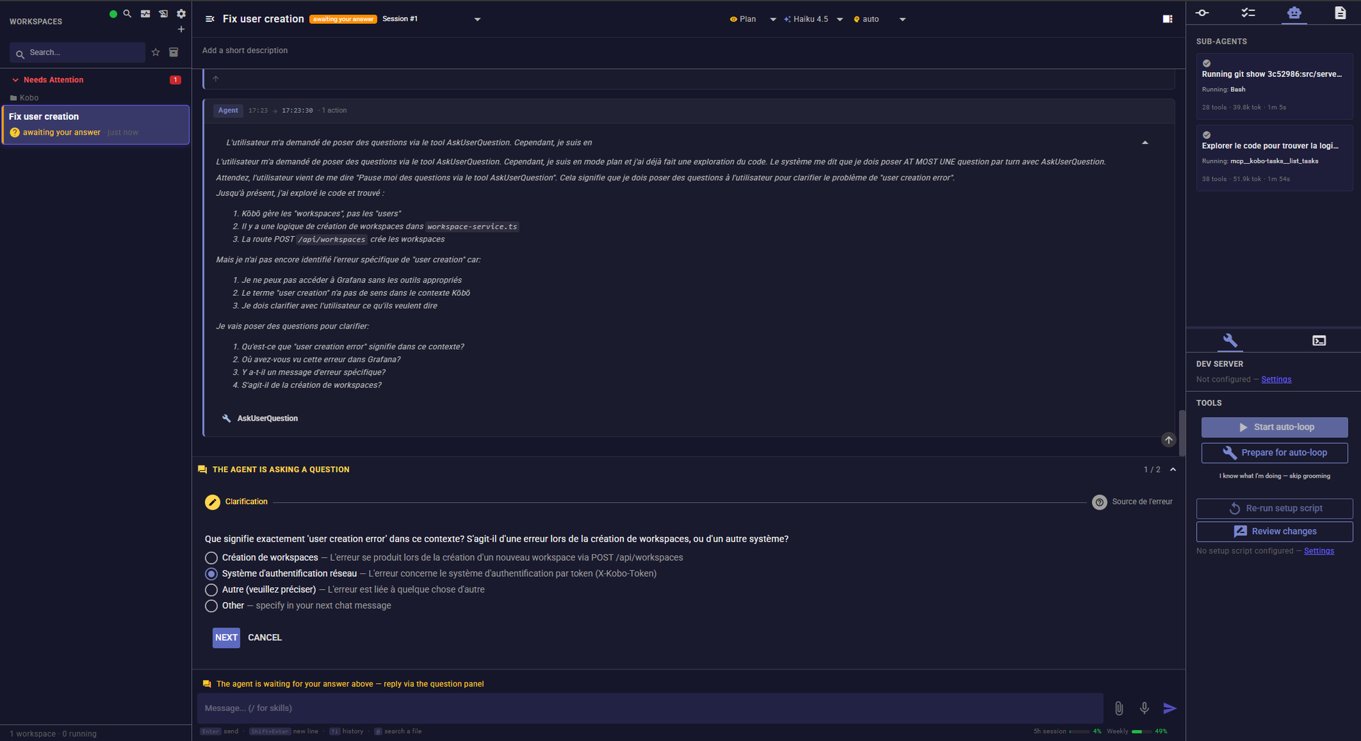Open the Plan mode dropdown

(753, 19)
